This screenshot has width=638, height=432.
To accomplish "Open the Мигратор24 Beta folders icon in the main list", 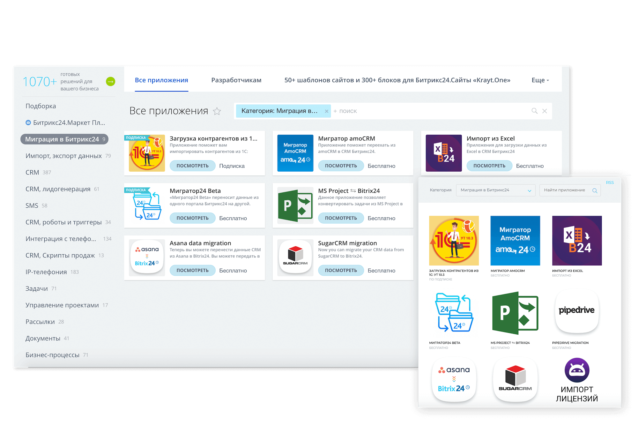I will [x=147, y=205].
